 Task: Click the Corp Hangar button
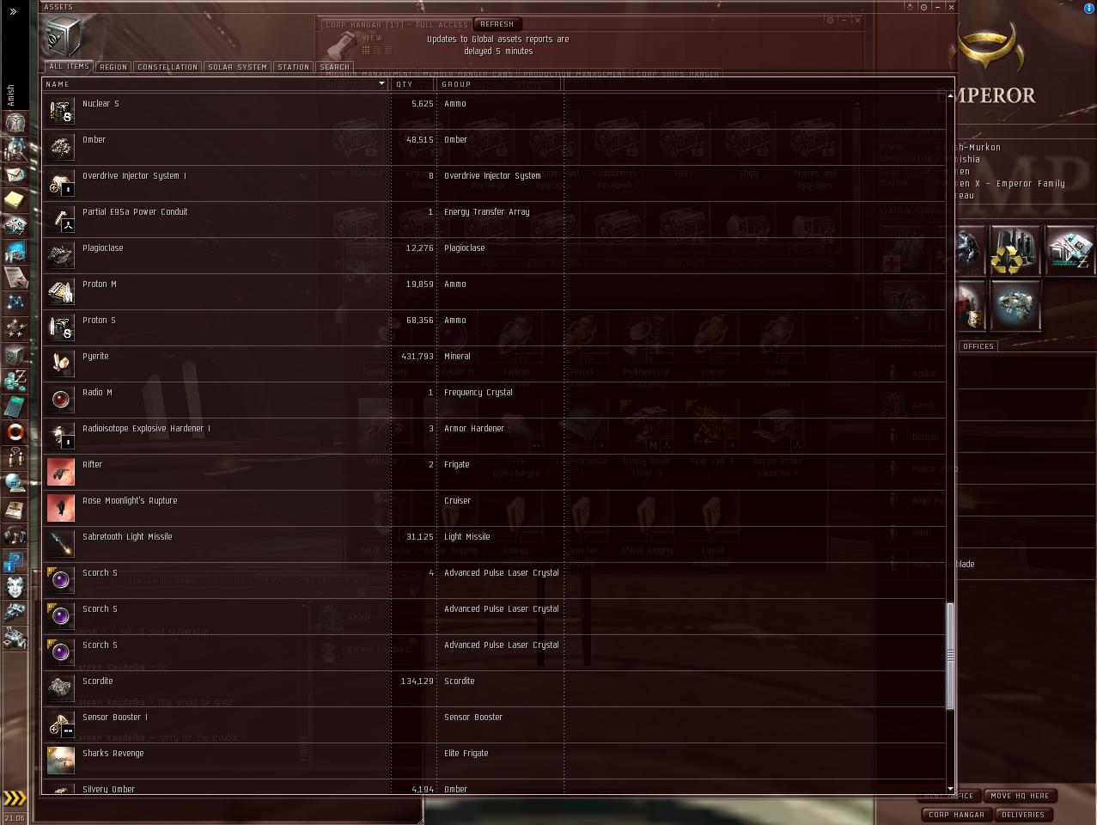coord(956,815)
